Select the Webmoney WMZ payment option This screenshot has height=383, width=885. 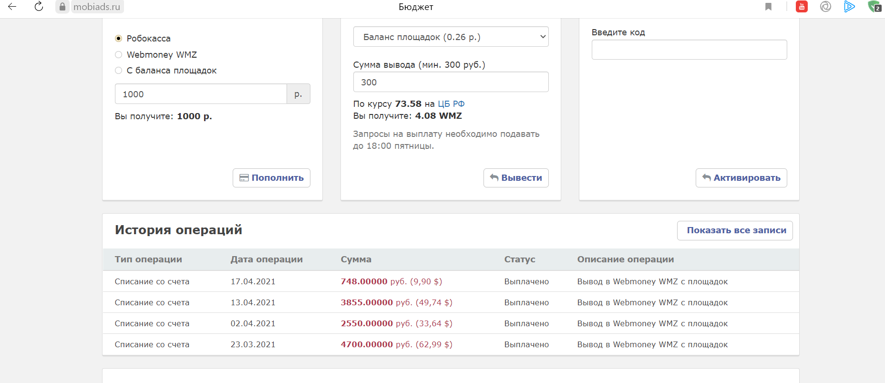[119, 54]
